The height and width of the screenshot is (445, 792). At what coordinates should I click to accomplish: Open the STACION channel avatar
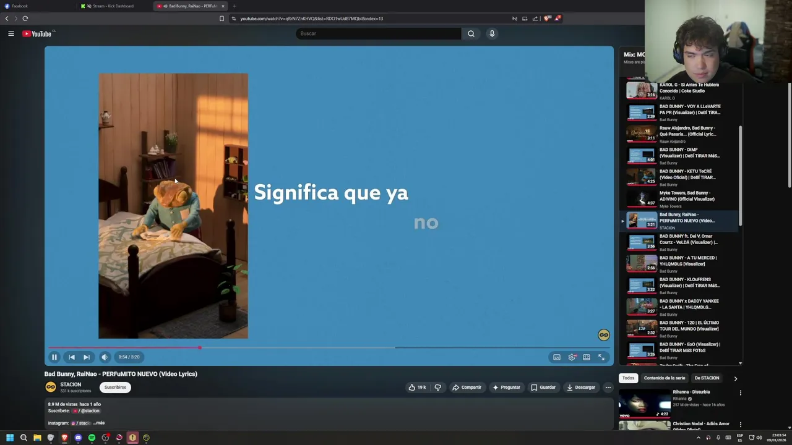click(51, 388)
